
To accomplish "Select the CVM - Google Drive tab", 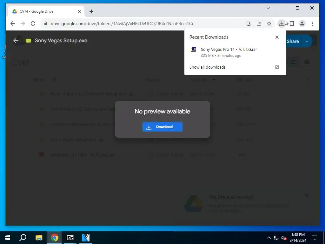I will (x=46, y=11).
